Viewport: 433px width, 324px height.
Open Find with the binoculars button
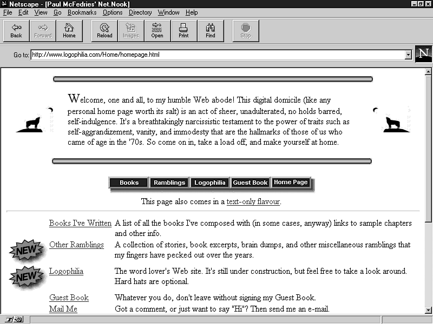pos(211,31)
